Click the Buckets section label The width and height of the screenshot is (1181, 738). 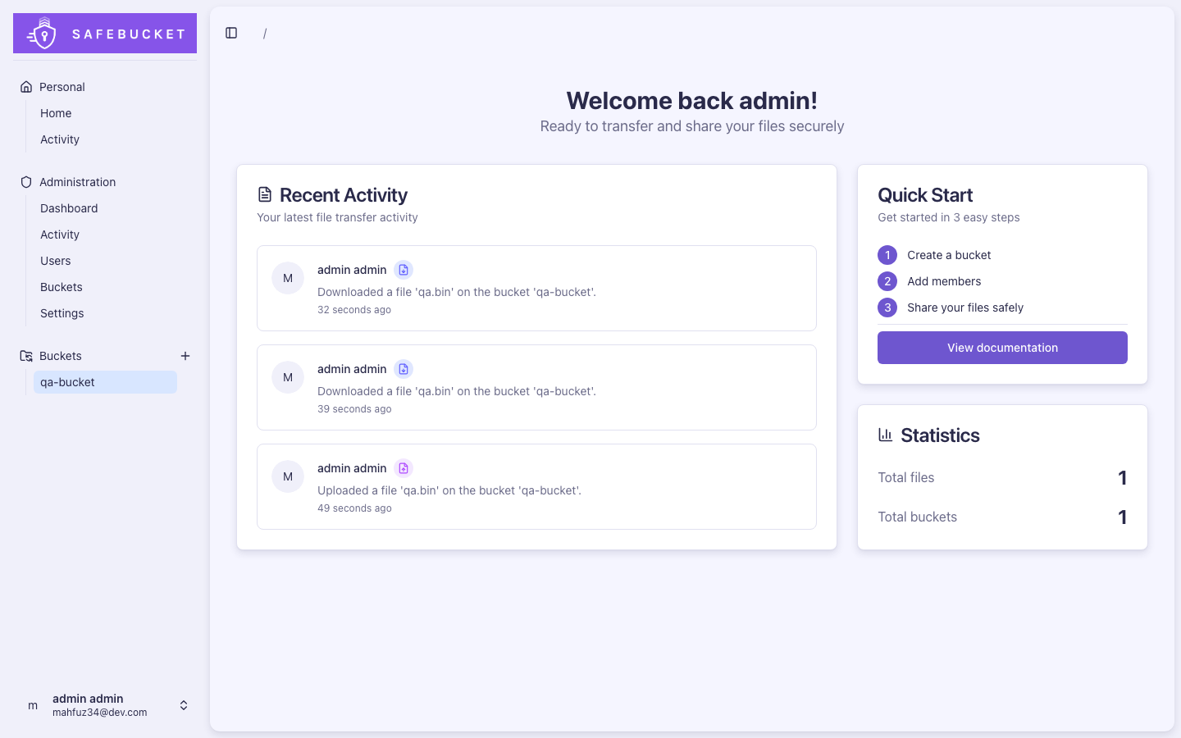[x=61, y=356]
